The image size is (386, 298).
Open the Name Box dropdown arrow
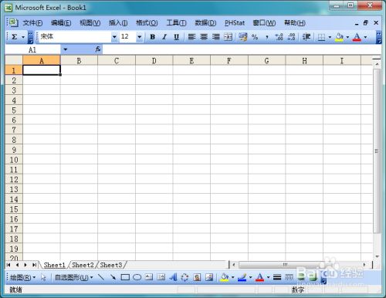point(66,49)
